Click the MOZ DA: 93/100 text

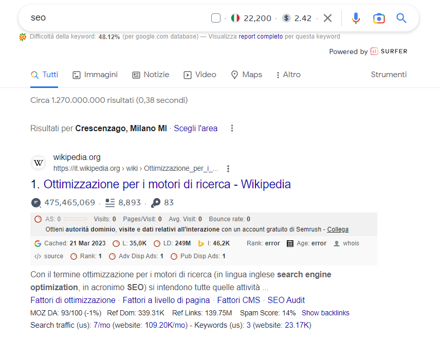click(x=66, y=313)
